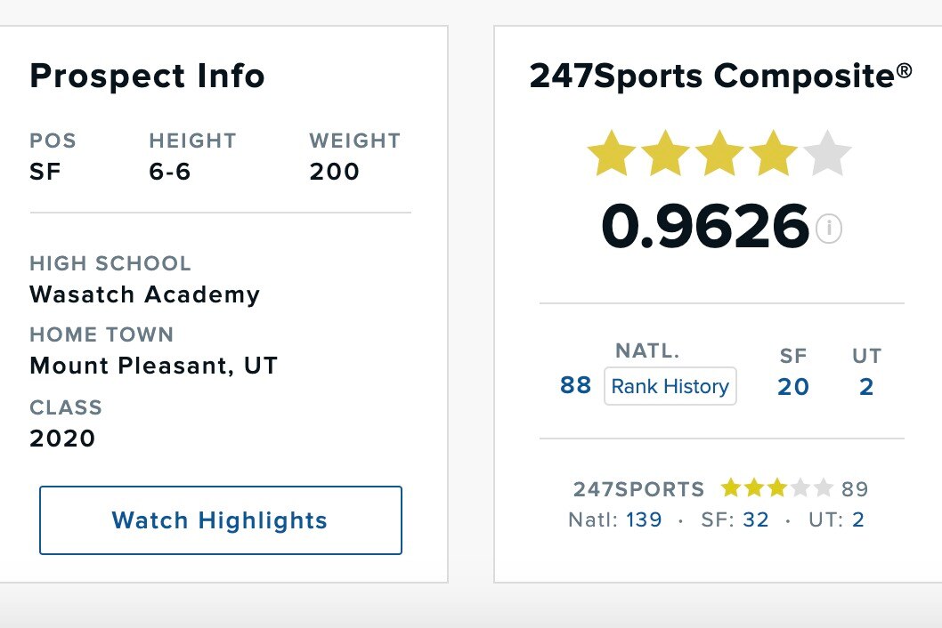
Task: Click the info icon beside the 0.9626 score
Action: pyautogui.click(x=829, y=229)
